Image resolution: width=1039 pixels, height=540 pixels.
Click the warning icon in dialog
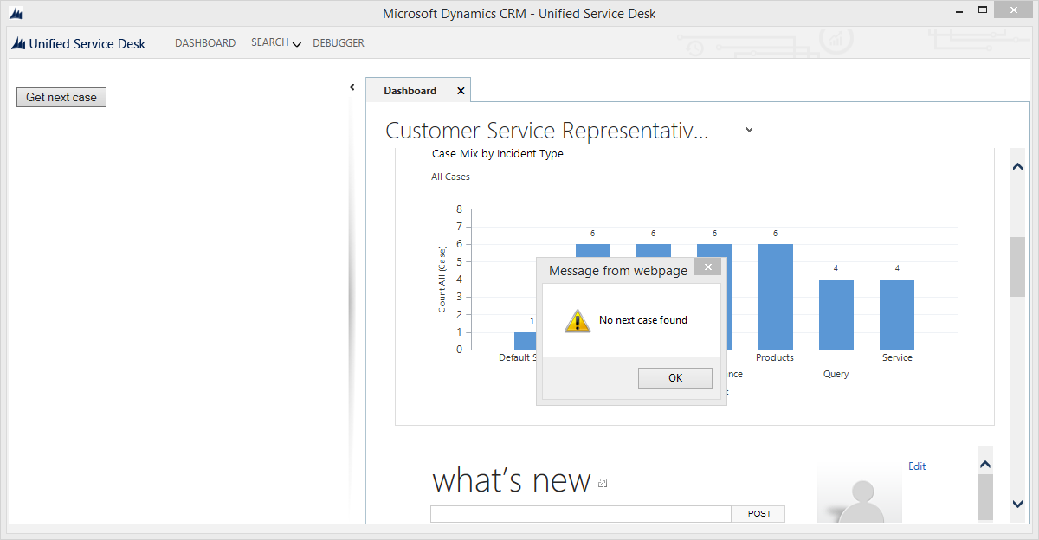pyautogui.click(x=578, y=320)
